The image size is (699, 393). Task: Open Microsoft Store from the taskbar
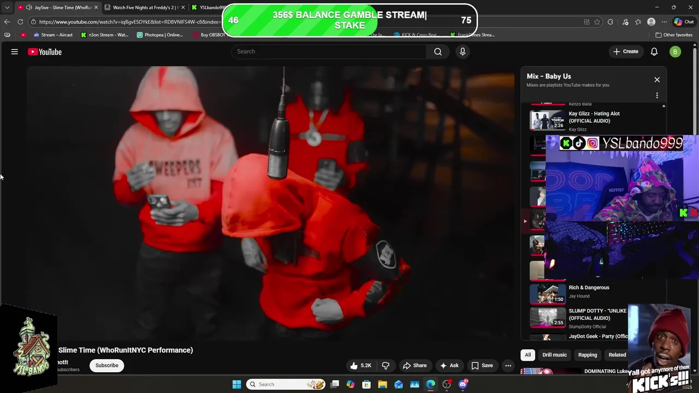[366, 384]
